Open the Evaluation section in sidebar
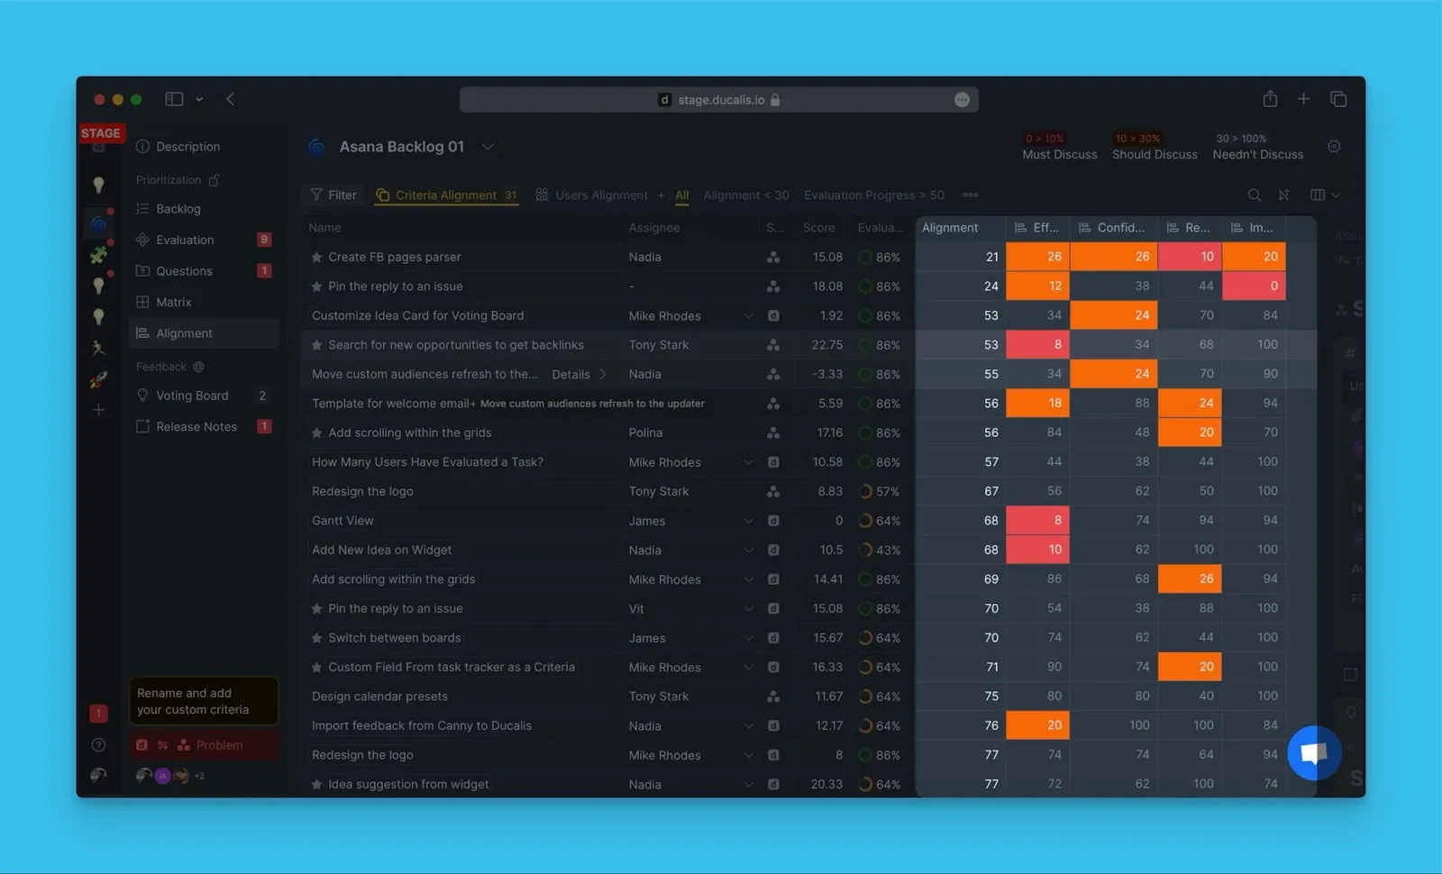The height and width of the screenshot is (874, 1442). coord(185,240)
